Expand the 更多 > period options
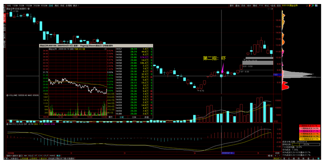 point(76,5)
